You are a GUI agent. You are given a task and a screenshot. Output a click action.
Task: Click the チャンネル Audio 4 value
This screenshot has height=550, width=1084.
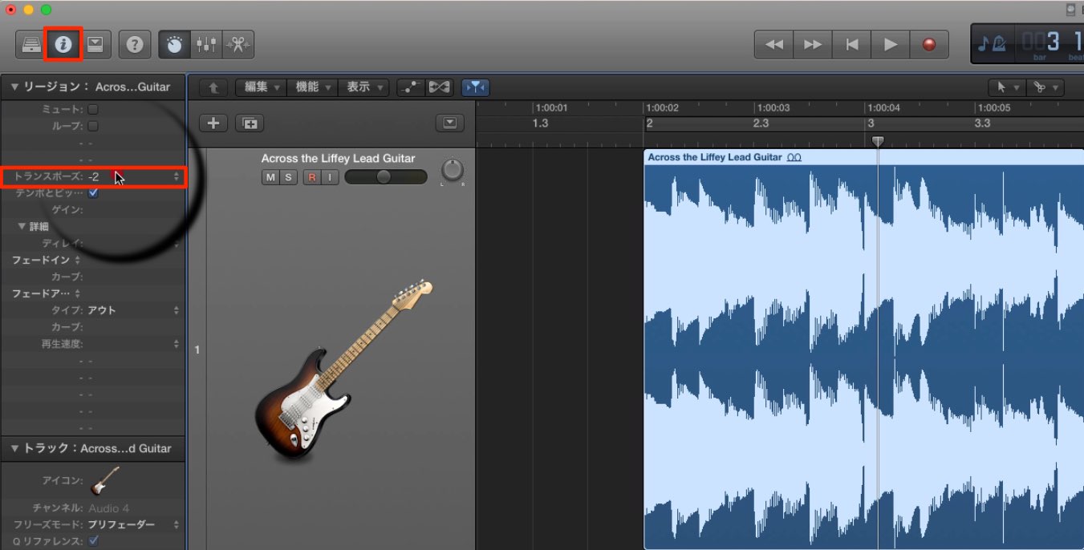pyautogui.click(x=108, y=508)
